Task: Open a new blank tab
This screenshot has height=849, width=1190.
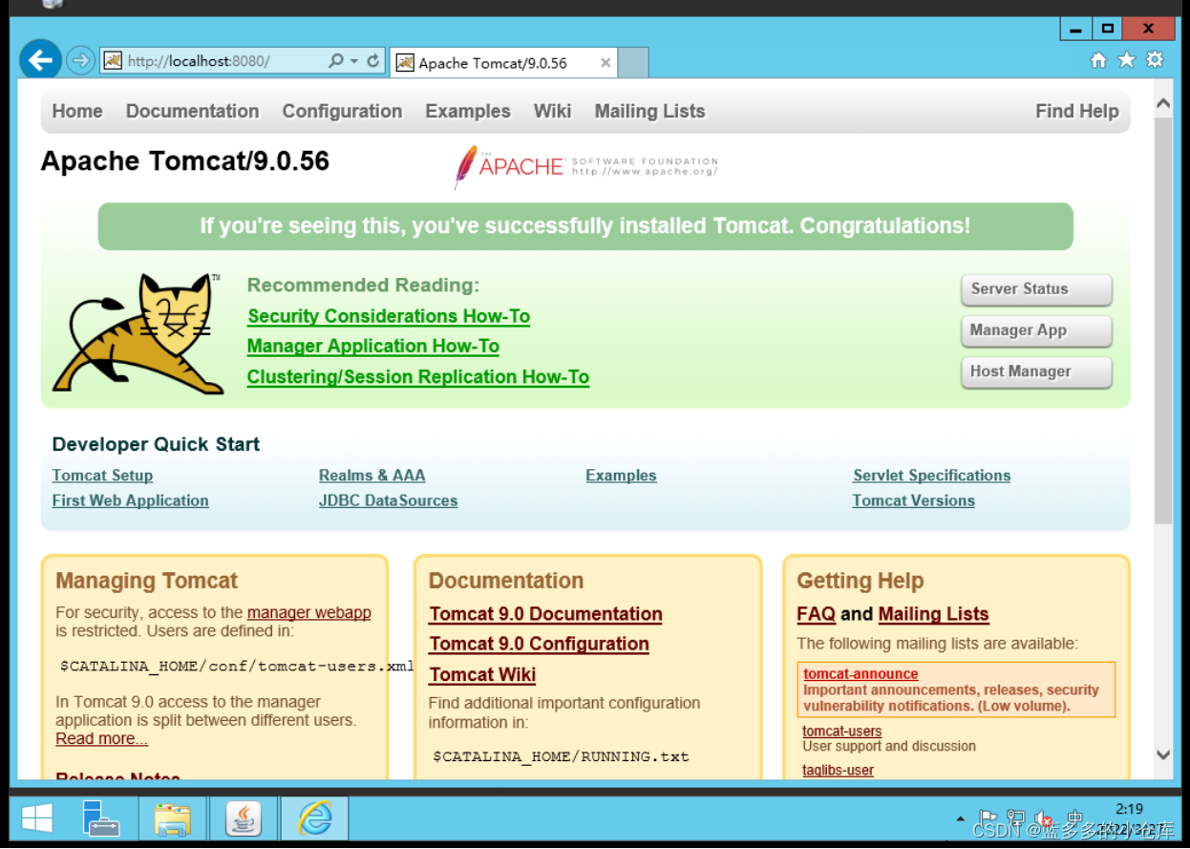Action: (633, 63)
